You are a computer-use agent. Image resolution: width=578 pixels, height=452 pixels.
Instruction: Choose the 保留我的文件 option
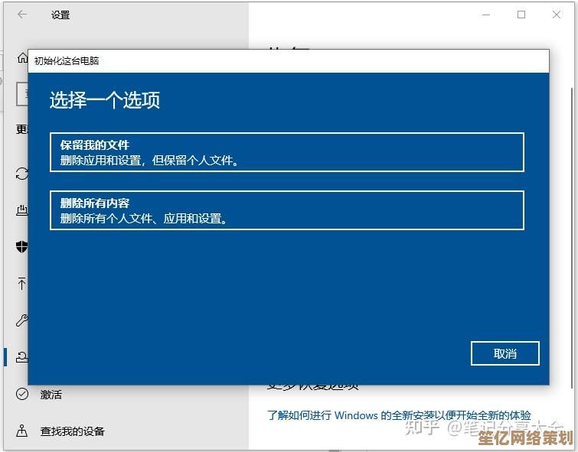[x=287, y=152]
